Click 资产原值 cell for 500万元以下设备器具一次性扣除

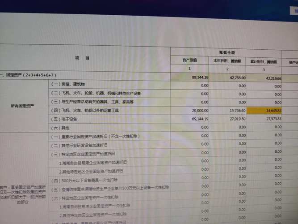[x=190, y=178]
